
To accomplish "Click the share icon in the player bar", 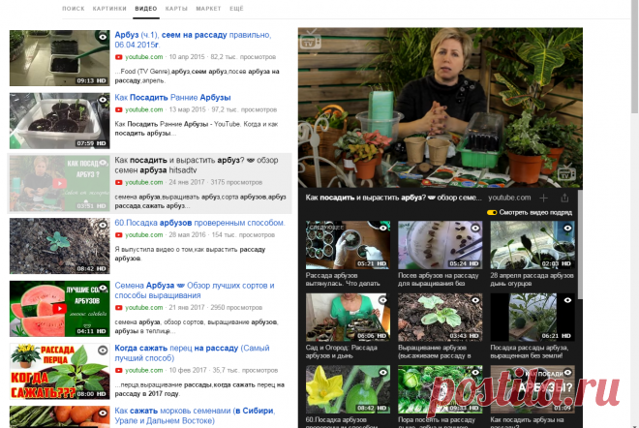I will point(564,198).
